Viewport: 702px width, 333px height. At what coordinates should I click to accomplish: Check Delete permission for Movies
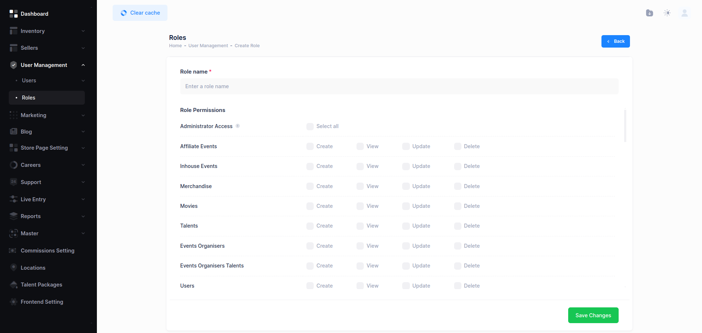[457, 206]
